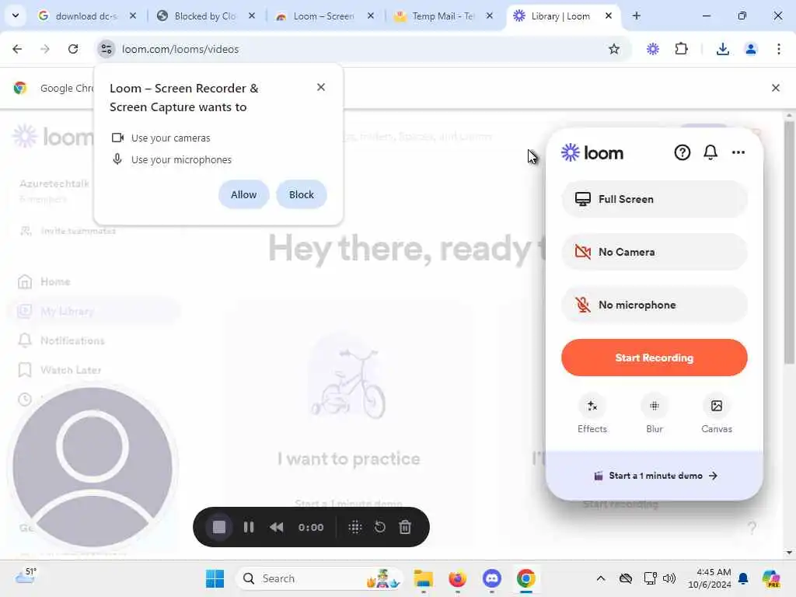Screen dimensions: 796x597
Task: View site information icon
Action: [x=106, y=49]
